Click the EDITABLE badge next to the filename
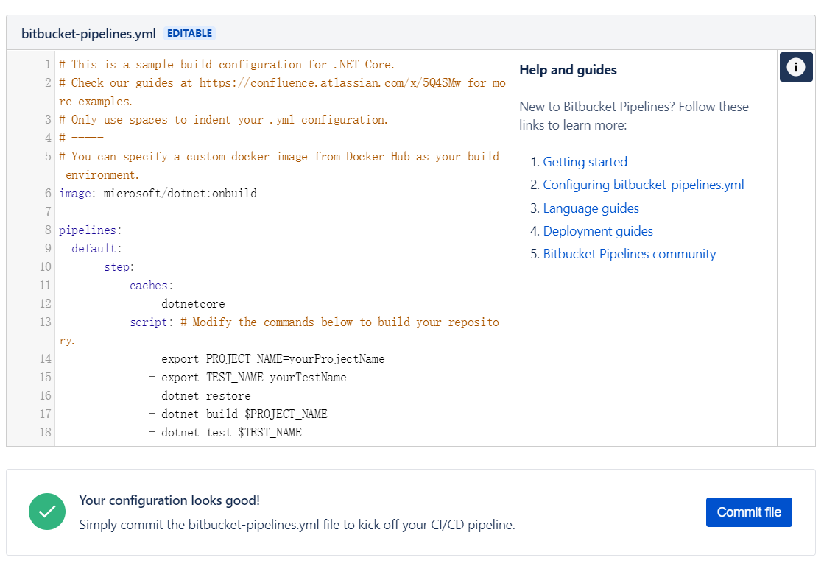The height and width of the screenshot is (566, 824). [x=189, y=32]
